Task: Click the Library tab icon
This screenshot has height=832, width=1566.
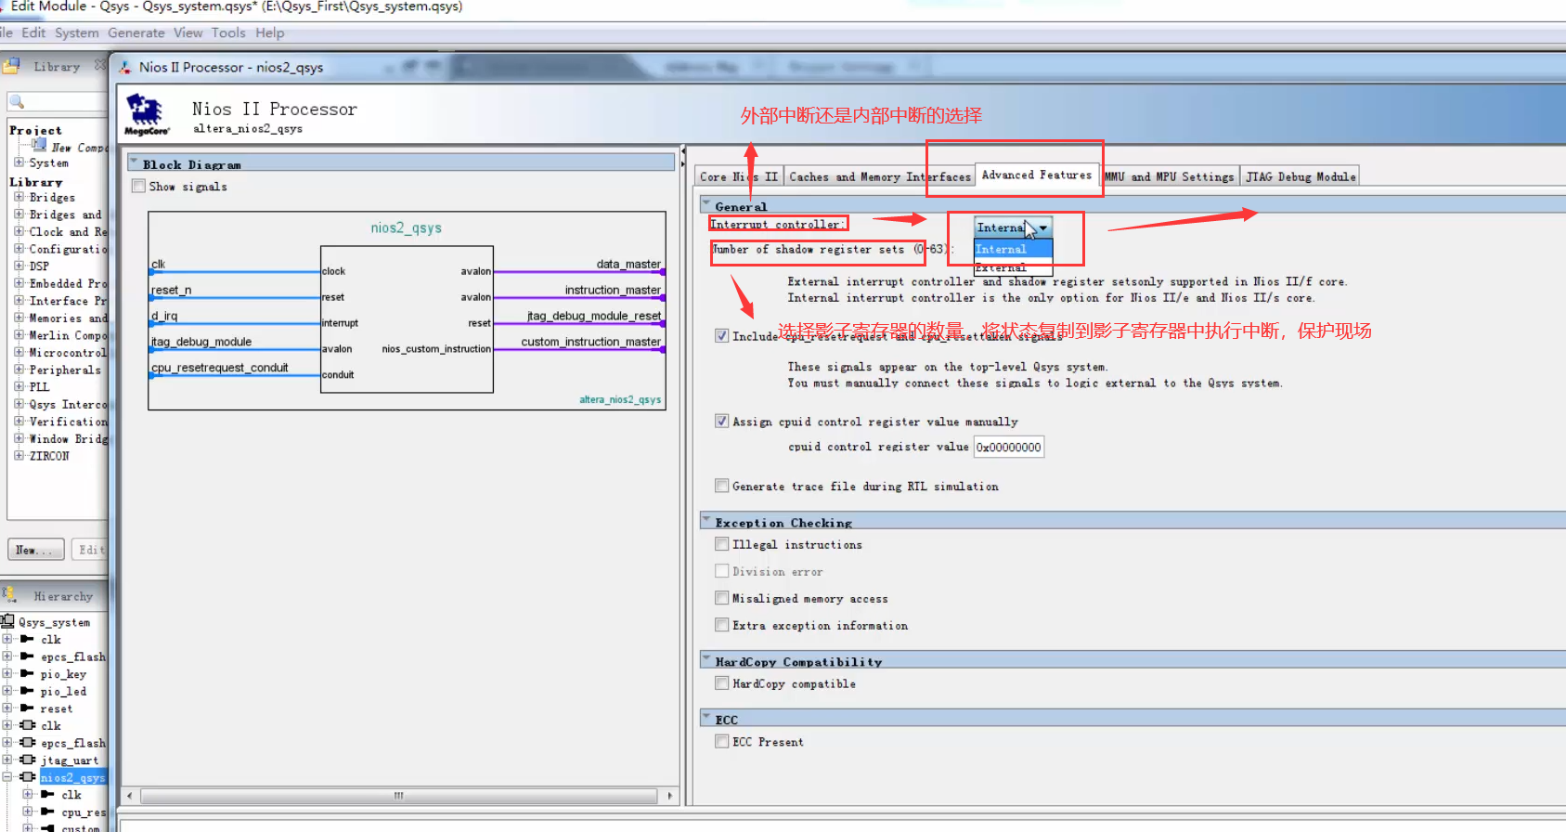Action: coord(11,66)
